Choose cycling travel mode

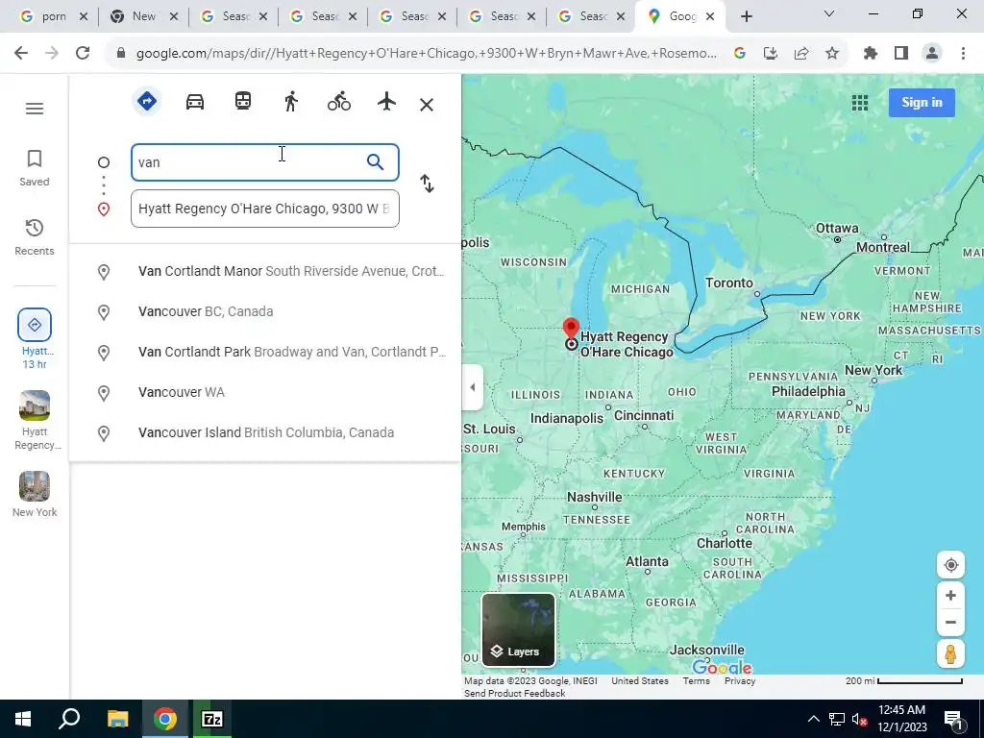pyautogui.click(x=339, y=101)
